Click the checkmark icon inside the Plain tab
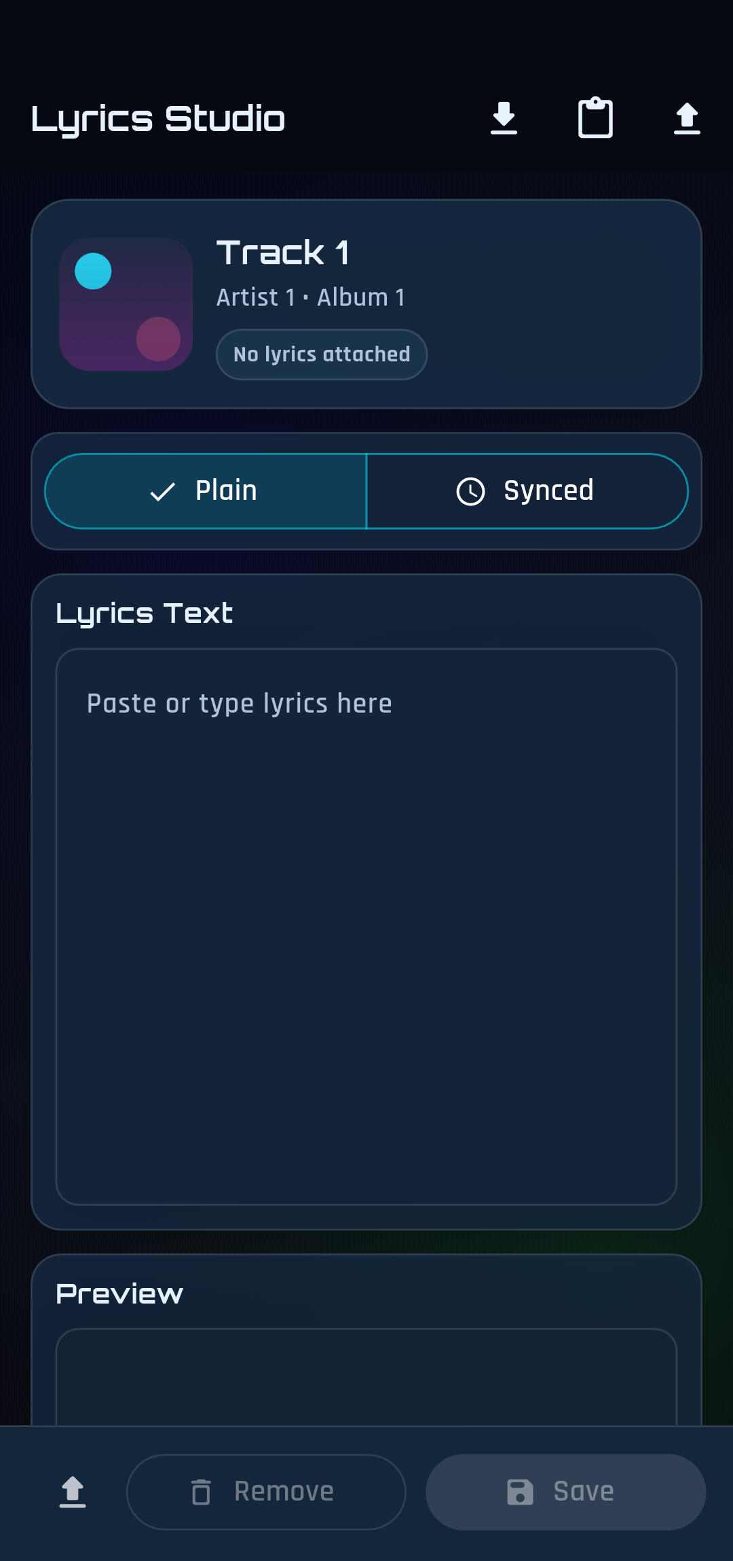 [x=162, y=490]
